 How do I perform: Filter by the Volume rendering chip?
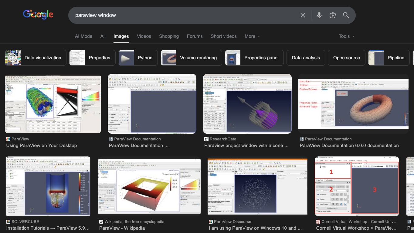click(x=191, y=58)
